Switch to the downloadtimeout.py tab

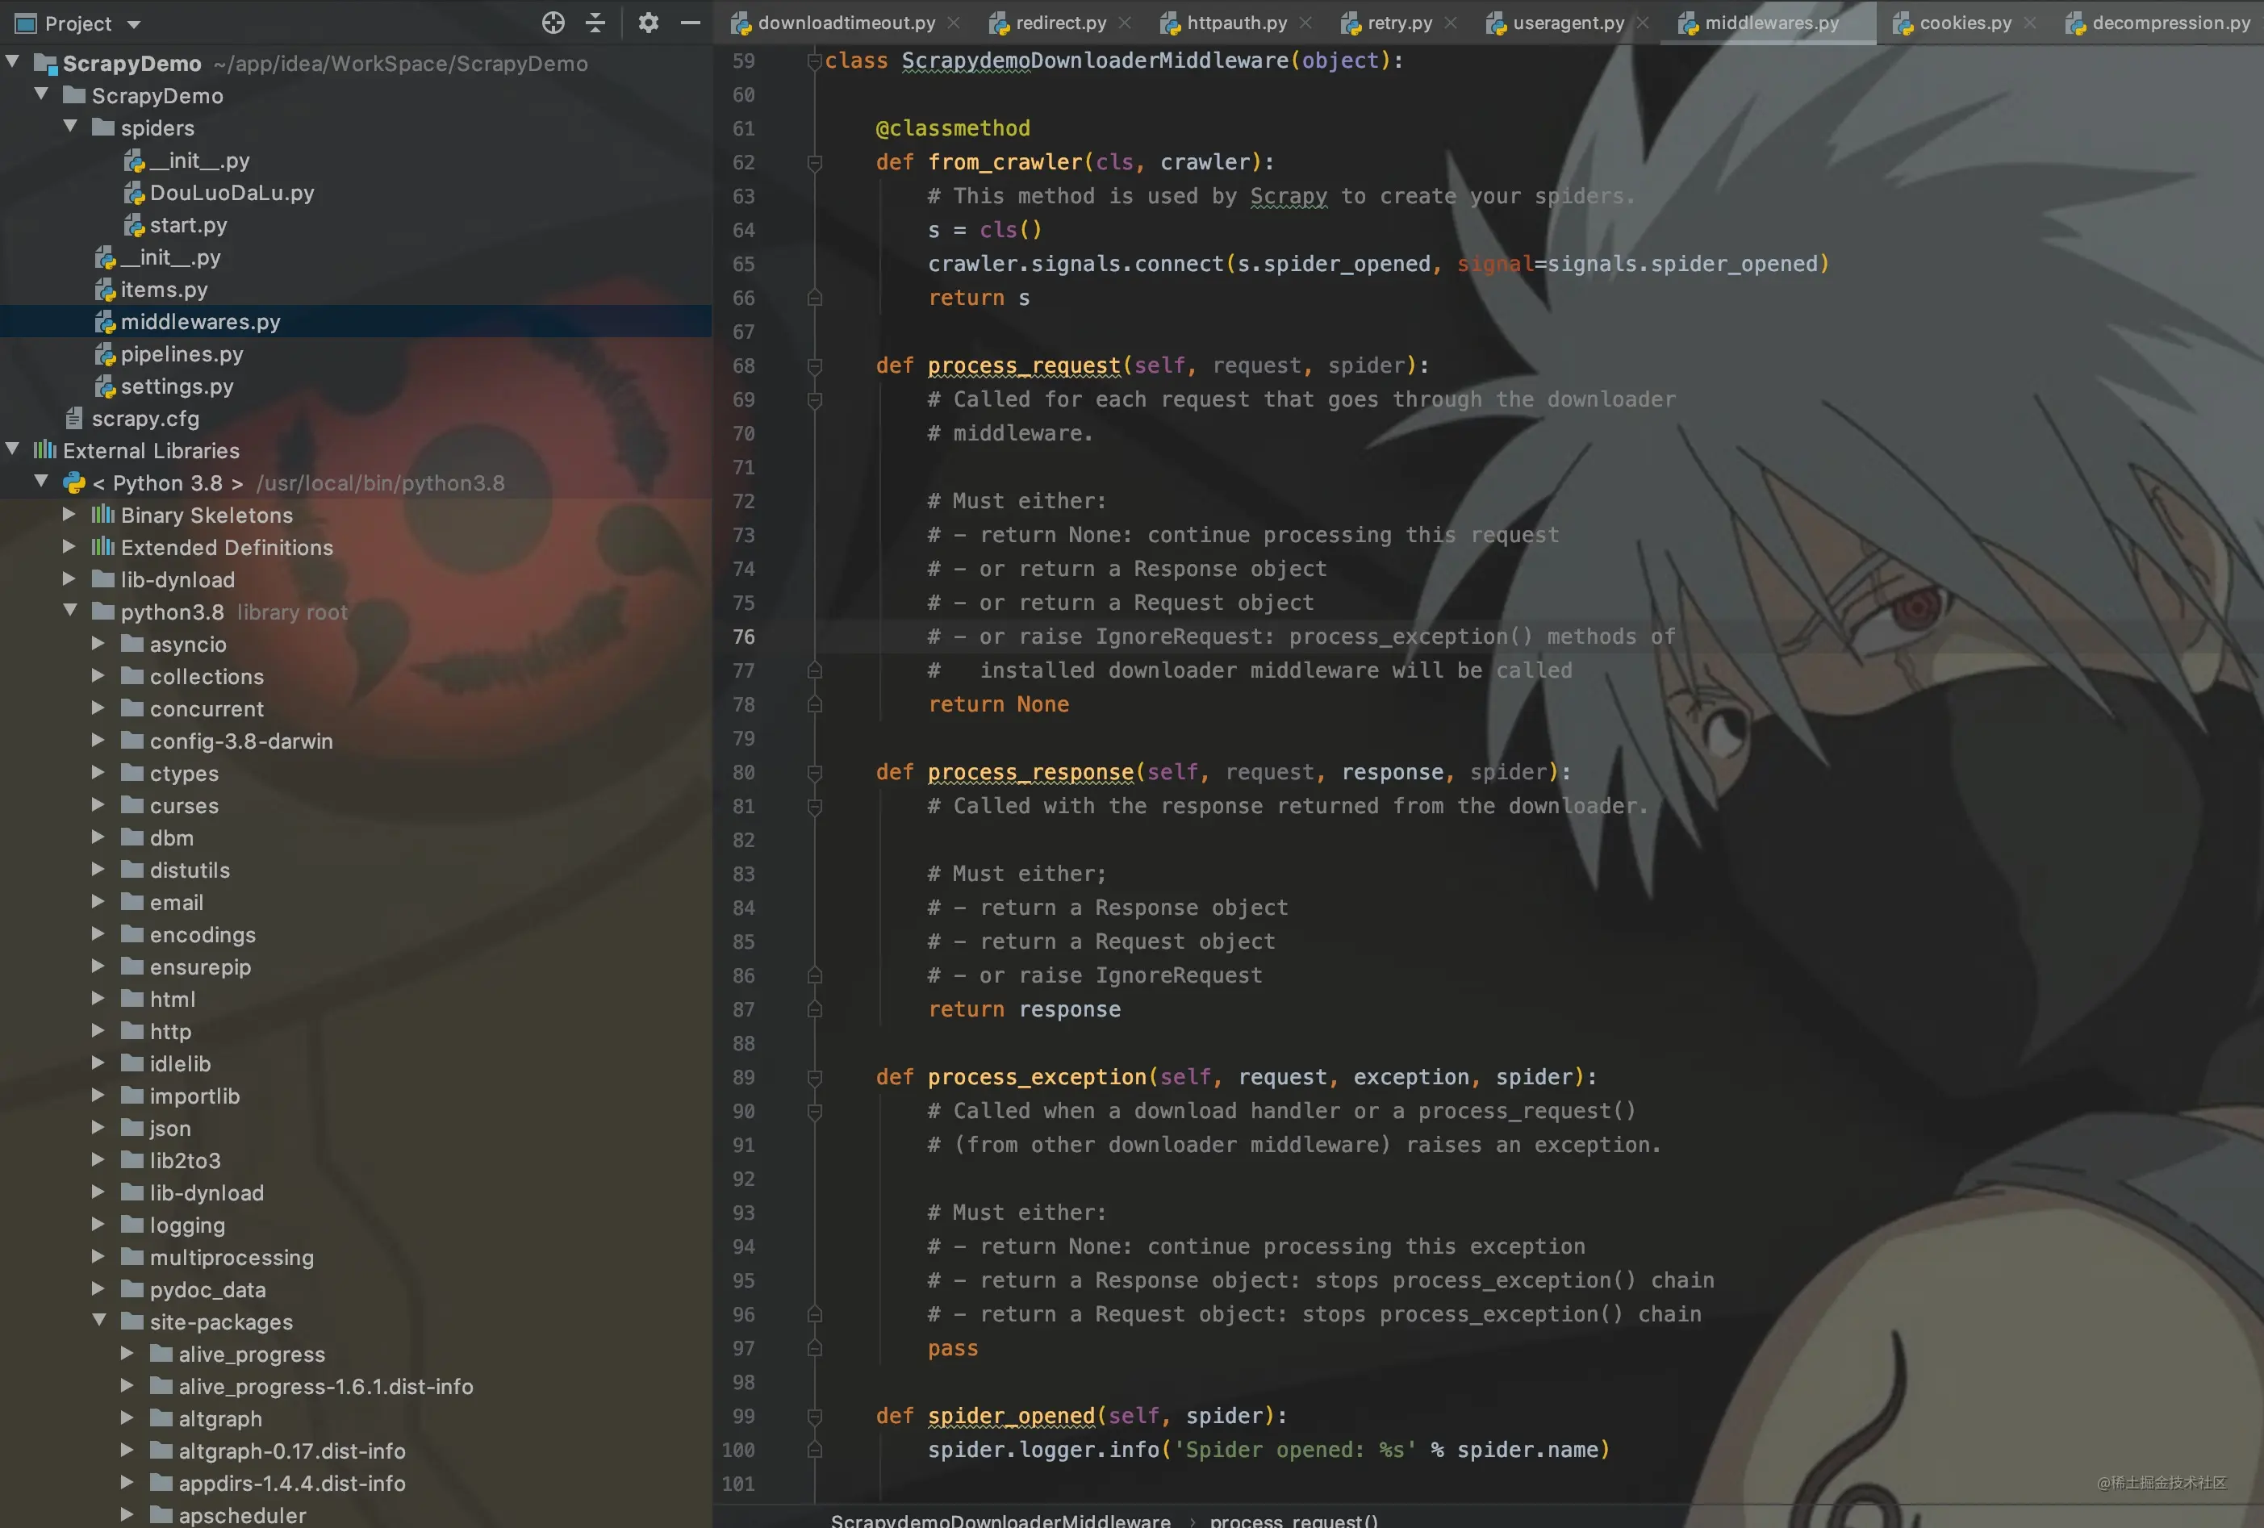(x=846, y=23)
